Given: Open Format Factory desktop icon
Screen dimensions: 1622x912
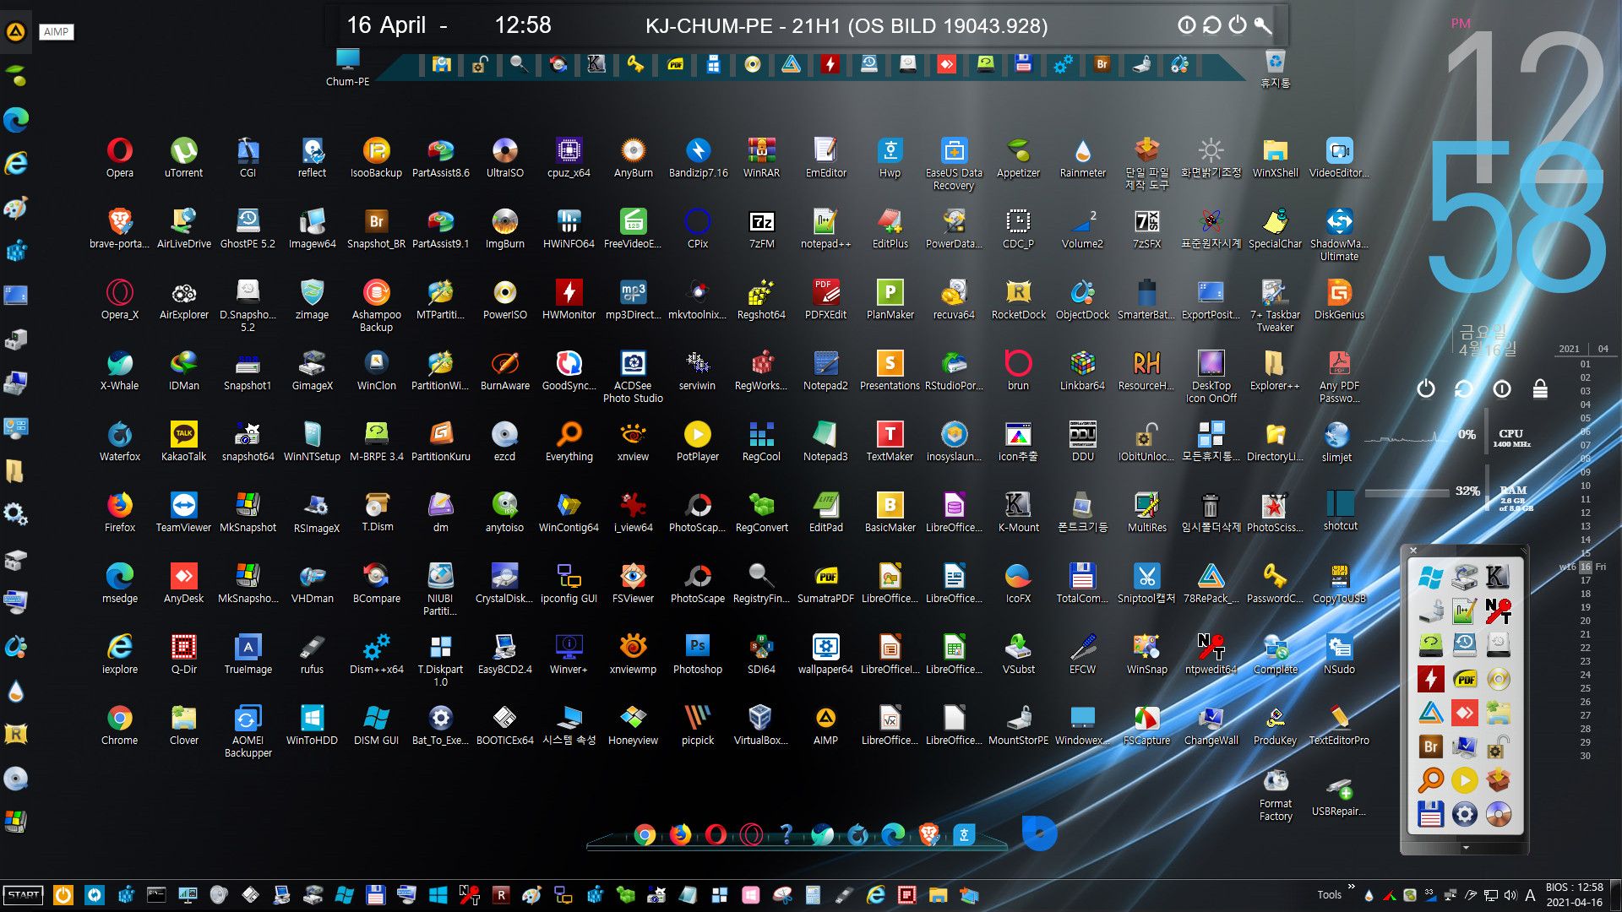Looking at the screenshot, I should (1276, 794).
